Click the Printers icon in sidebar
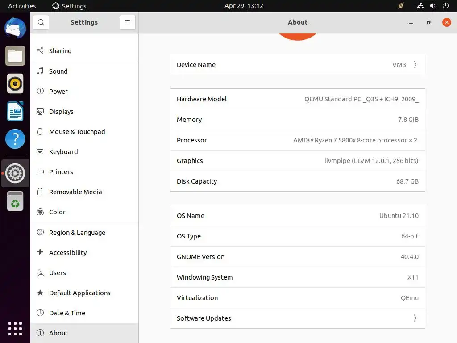The width and height of the screenshot is (457, 343). pyautogui.click(x=40, y=171)
